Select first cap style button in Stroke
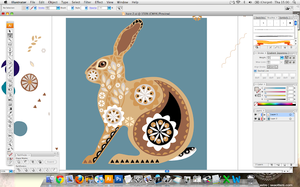The image size is (300, 187). [x=286, y=58]
